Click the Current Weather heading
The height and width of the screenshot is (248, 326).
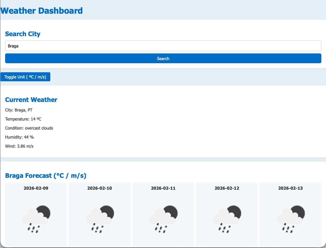[31, 100]
